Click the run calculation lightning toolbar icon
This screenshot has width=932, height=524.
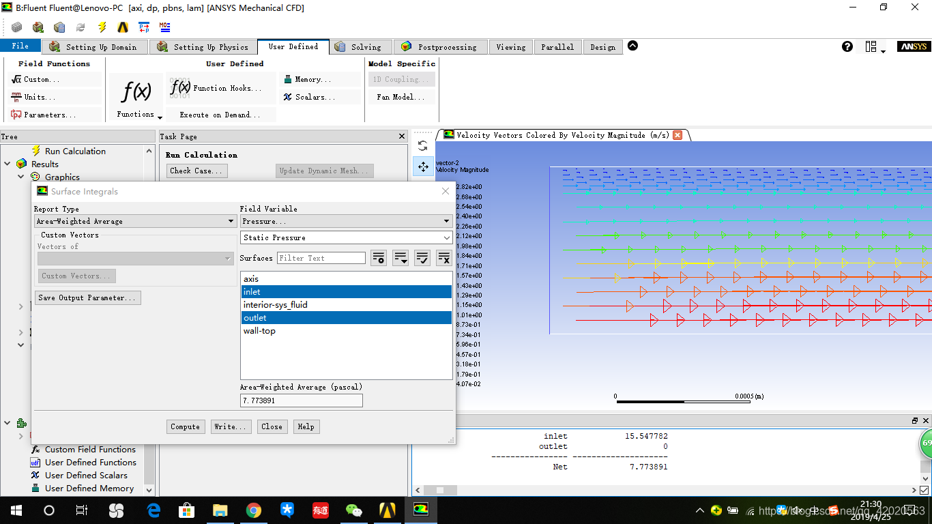click(102, 27)
